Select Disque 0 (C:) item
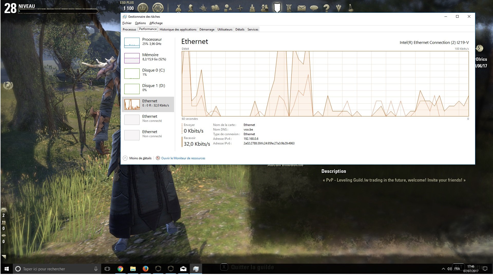Viewport: 493px width, 277px height. [x=148, y=74]
